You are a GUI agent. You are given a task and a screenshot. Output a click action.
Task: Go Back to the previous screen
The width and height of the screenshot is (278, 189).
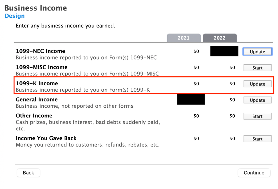point(28,173)
